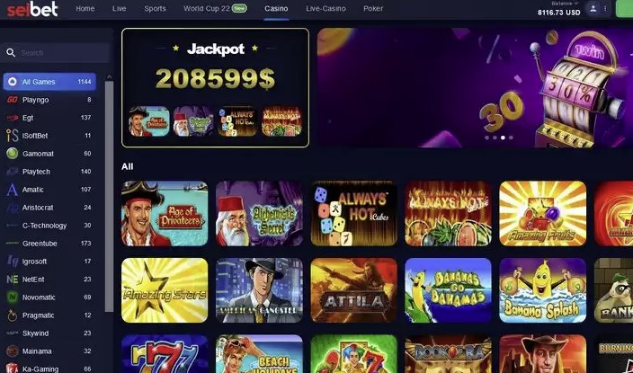Select the Gamomat green ball icon

[x=12, y=154]
